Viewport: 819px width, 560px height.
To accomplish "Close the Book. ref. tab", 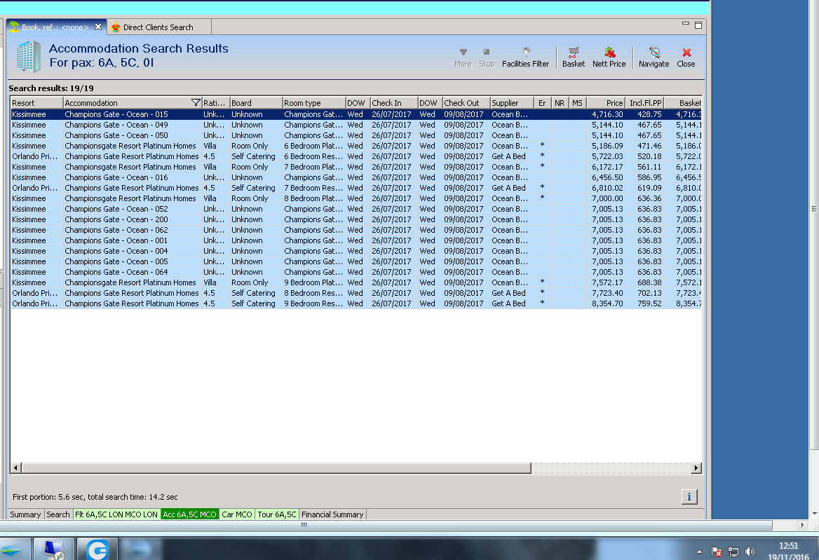I will point(98,27).
